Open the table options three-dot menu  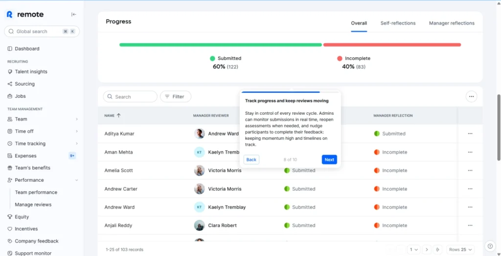[471, 97]
